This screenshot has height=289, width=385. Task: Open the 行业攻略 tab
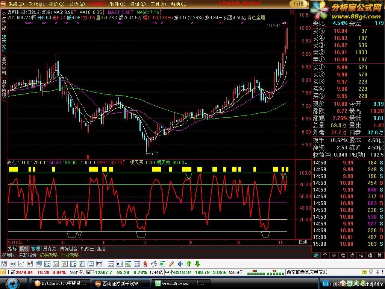(x=70, y=255)
